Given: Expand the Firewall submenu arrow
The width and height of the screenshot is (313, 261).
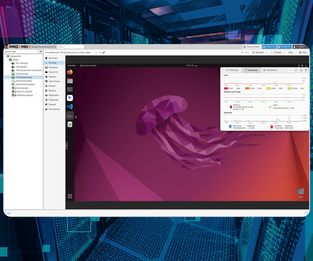Looking at the screenshot, I should click(62, 104).
